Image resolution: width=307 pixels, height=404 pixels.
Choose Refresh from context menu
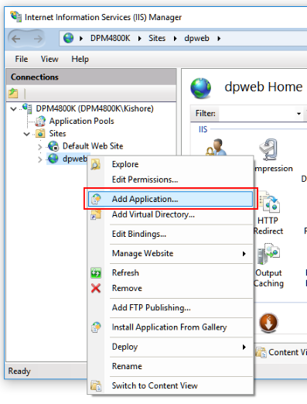(170, 272)
